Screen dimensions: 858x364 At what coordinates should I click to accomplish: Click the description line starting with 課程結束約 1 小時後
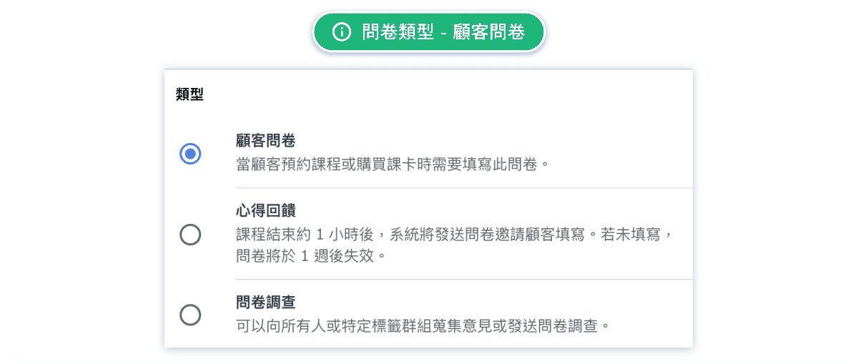click(455, 234)
